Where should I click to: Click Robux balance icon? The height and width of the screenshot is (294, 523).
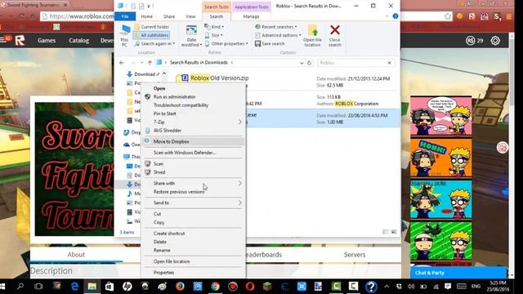point(471,41)
